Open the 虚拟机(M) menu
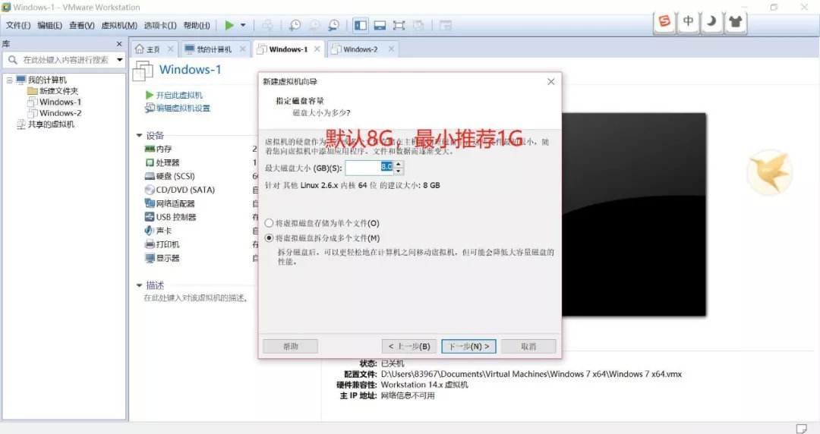Screen dimensions: 820x434 coord(119,25)
